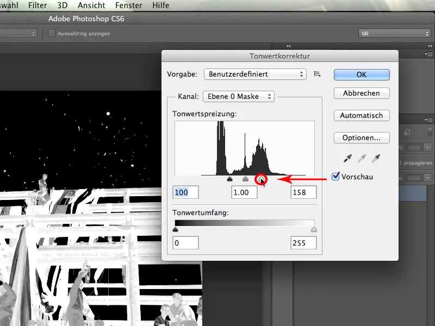The height and width of the screenshot is (326, 435).
Task: Click the white input highlight slider
Action: pyautogui.click(x=261, y=179)
